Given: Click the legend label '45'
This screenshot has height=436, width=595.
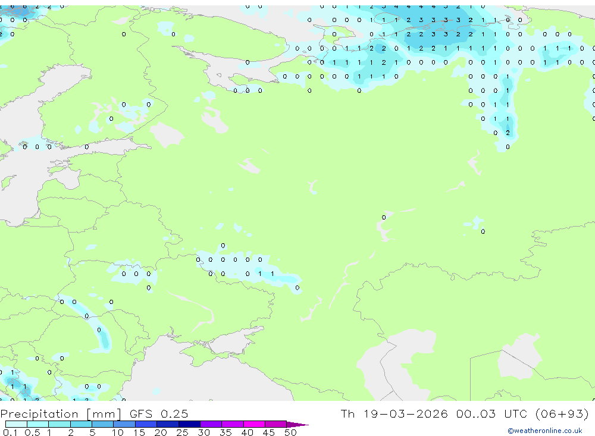Looking at the screenshot, I should tap(269, 432).
